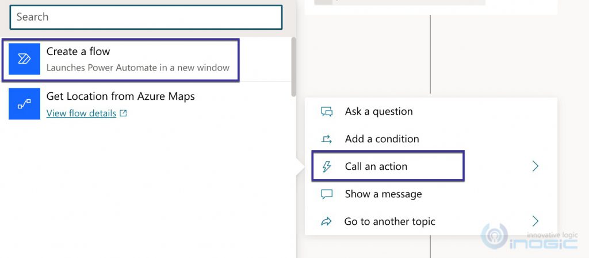
Task: Pick Go to another topic from the menu
Action: 389,222
